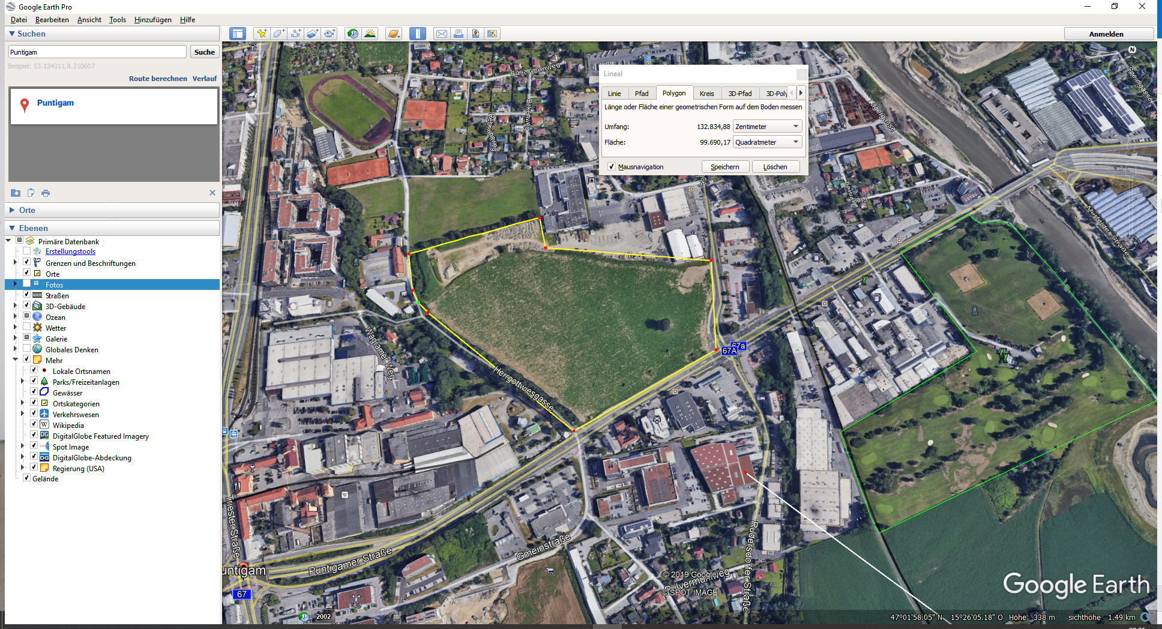Add a path using the toolbar icon
Image resolution: width=1162 pixels, height=629 pixels.
pyautogui.click(x=295, y=34)
